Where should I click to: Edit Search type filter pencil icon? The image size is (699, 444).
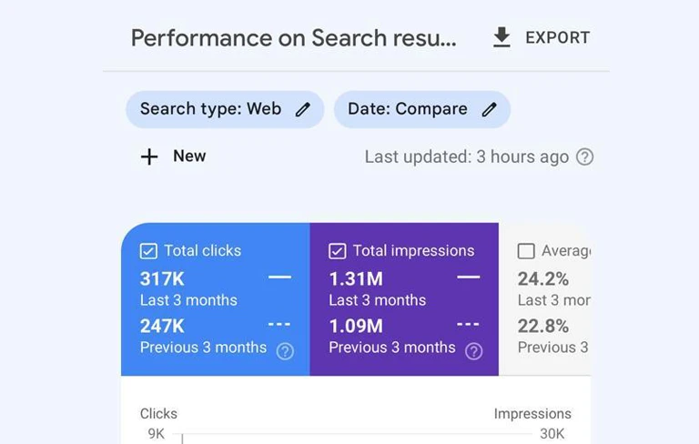coord(303,109)
